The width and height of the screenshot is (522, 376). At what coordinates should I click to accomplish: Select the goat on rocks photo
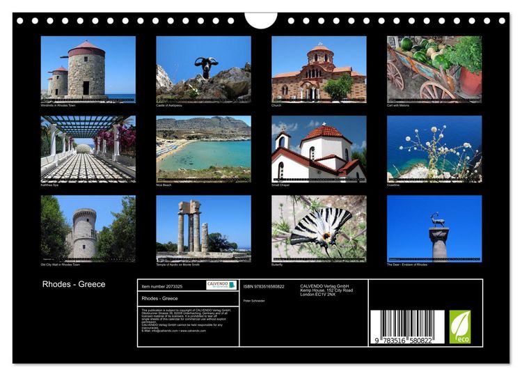point(203,69)
